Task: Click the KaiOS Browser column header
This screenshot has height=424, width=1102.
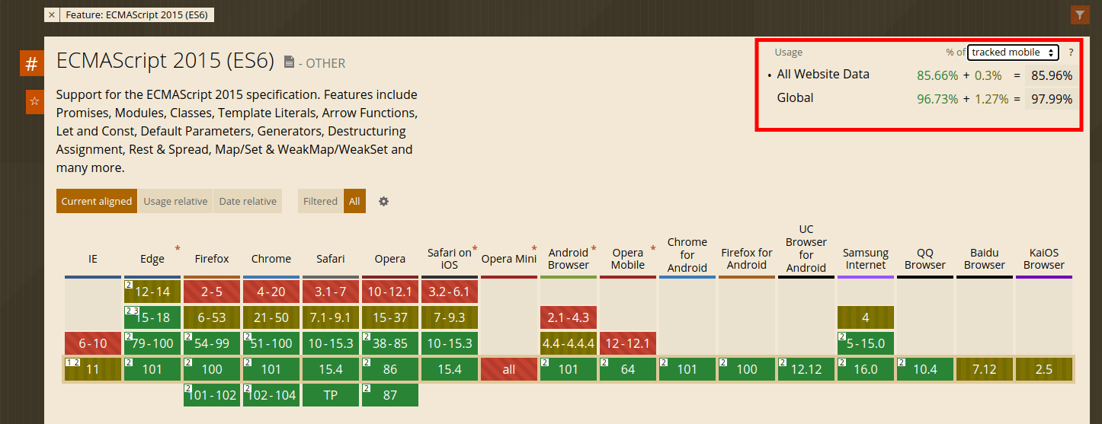Action: [x=1044, y=259]
